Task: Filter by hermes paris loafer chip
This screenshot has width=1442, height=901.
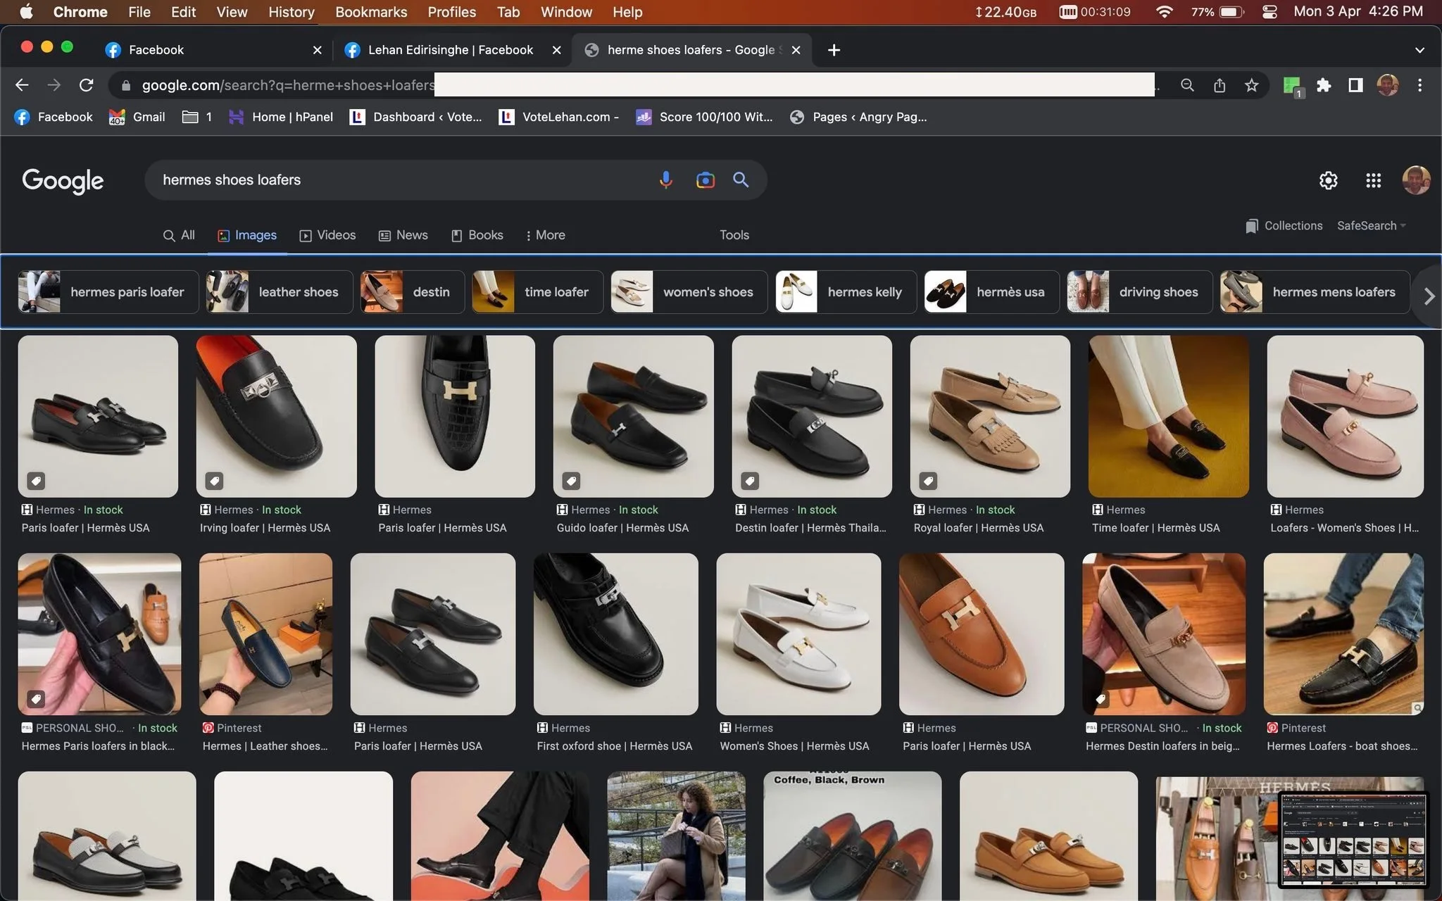Action: coord(108,292)
